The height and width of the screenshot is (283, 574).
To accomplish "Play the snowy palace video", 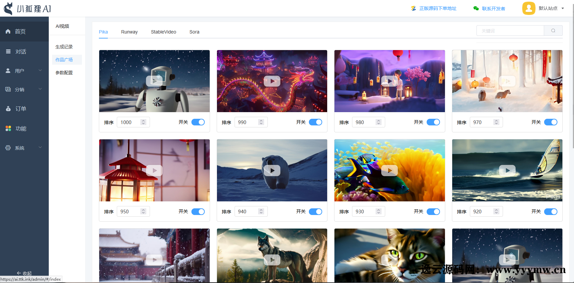I will coord(154,260).
